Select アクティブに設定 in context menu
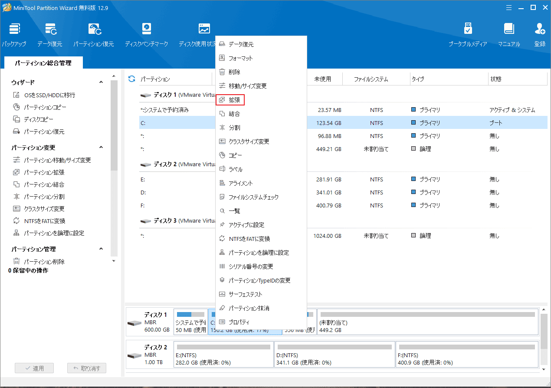Image resolution: width=551 pixels, height=388 pixels. 261,225
